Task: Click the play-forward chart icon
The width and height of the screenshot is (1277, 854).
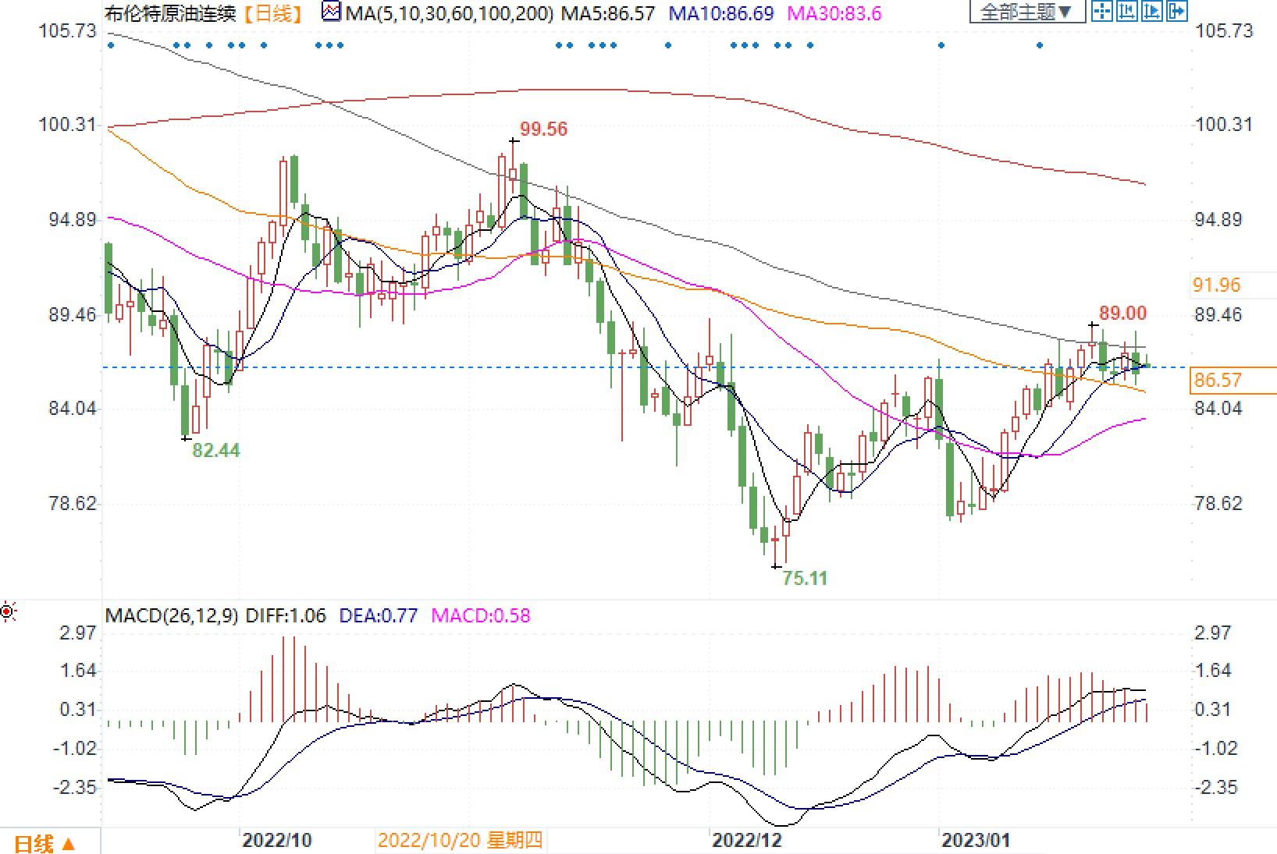Action: (1151, 11)
